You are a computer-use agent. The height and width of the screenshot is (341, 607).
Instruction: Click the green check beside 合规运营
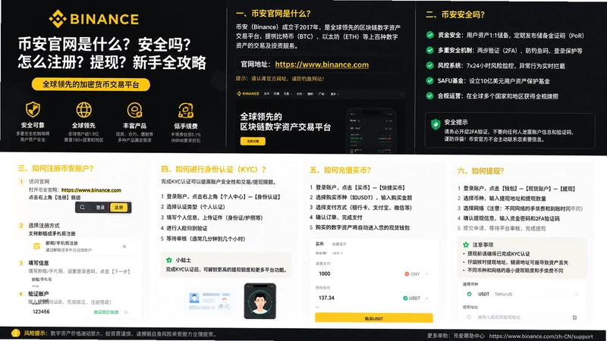tap(429, 96)
